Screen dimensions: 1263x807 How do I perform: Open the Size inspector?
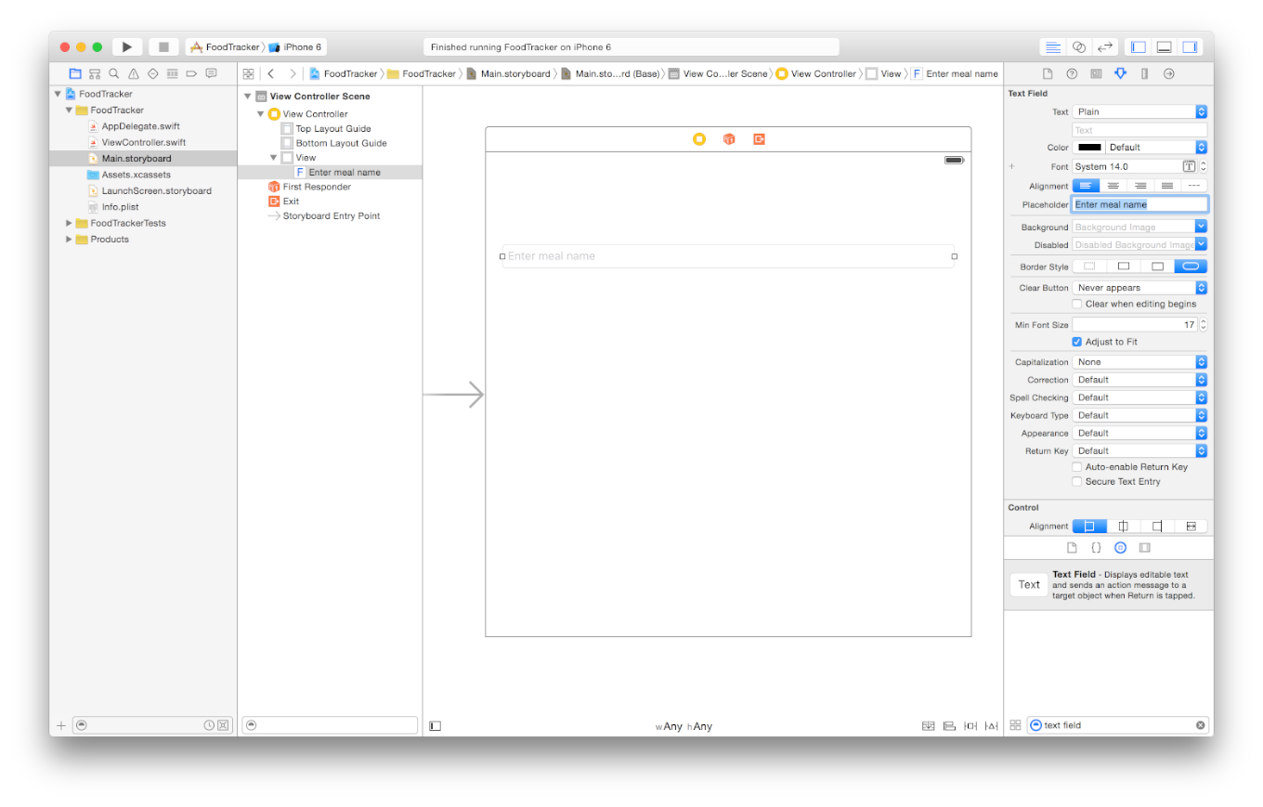[1144, 73]
